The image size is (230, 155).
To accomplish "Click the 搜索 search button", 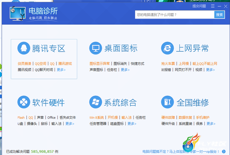I will coord(219,15).
